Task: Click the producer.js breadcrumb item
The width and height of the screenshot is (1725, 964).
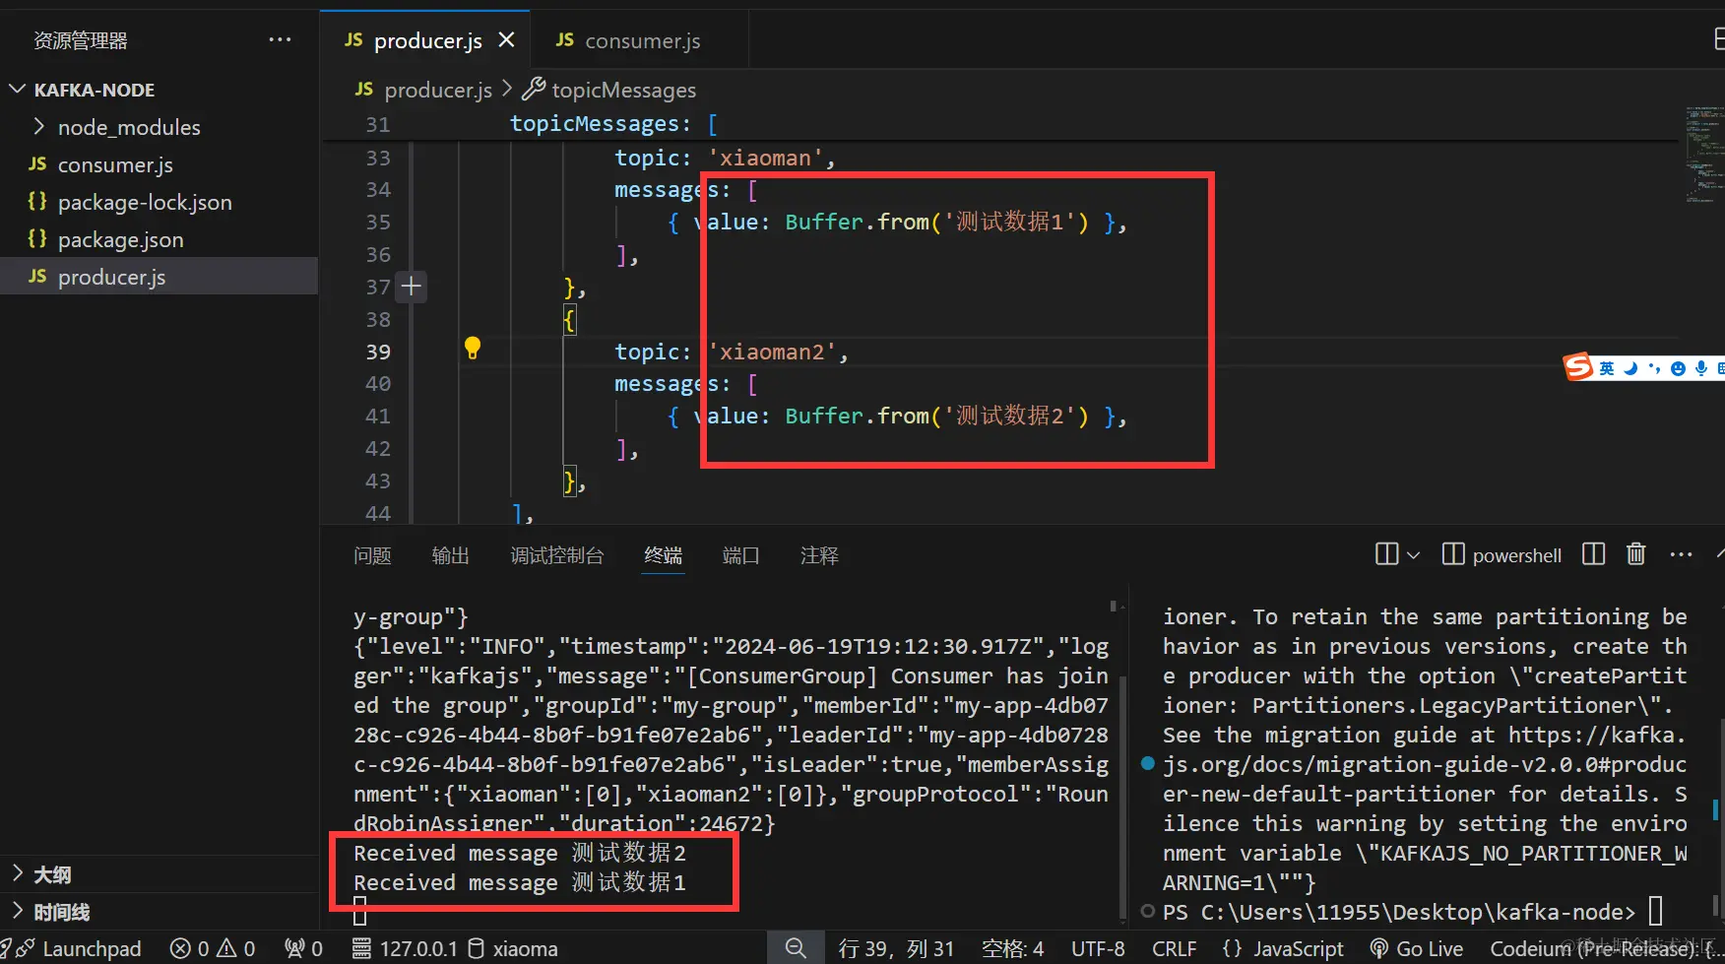Action: pyautogui.click(x=437, y=90)
